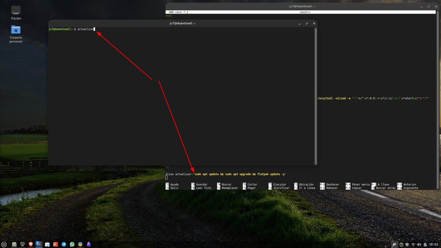Open the battery tray icon
441x248 pixels.
[x=425, y=244]
